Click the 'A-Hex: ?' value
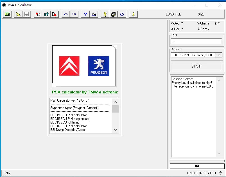Screen dimensions: 226x177 177,29
